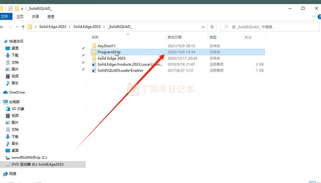Sort by the 名称 column header
The height and width of the screenshot is (183, 321).
click(x=95, y=37)
